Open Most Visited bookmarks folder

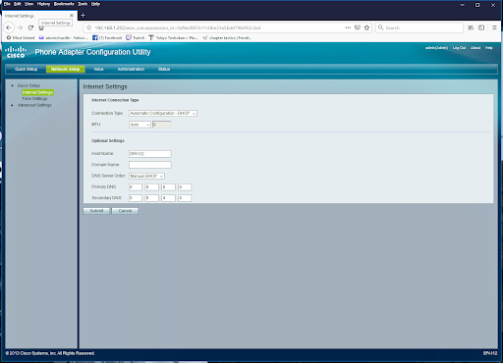click(x=21, y=38)
